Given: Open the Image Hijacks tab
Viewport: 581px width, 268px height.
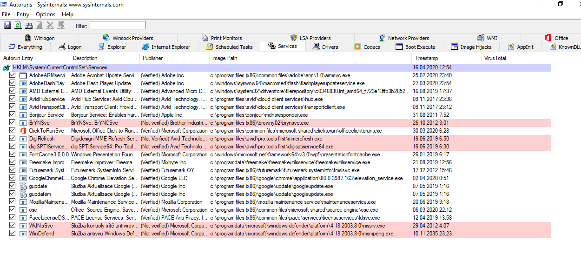Looking at the screenshot, I should click(471, 47).
